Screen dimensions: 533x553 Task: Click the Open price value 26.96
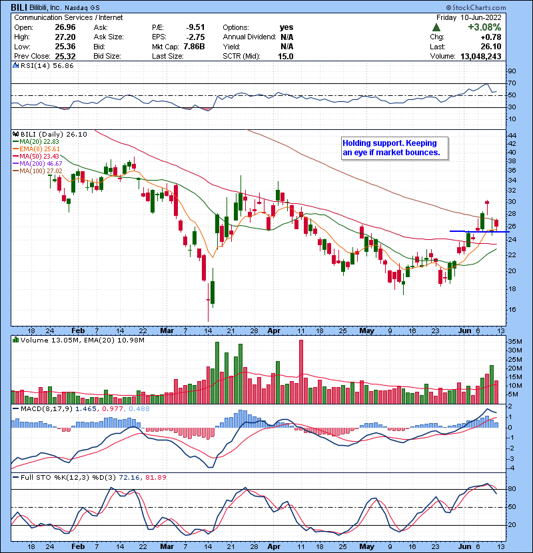click(x=65, y=27)
